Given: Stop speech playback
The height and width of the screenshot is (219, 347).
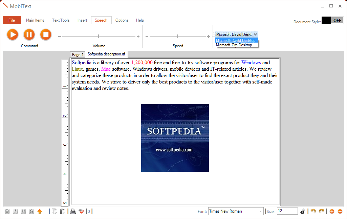Looking at the screenshot, I should click(x=46, y=35).
